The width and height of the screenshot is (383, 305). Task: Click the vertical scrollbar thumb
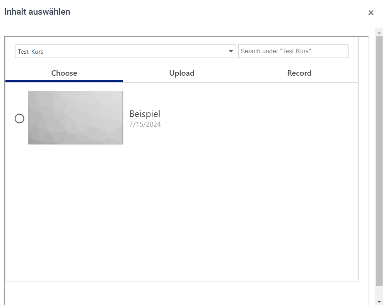click(x=379, y=161)
